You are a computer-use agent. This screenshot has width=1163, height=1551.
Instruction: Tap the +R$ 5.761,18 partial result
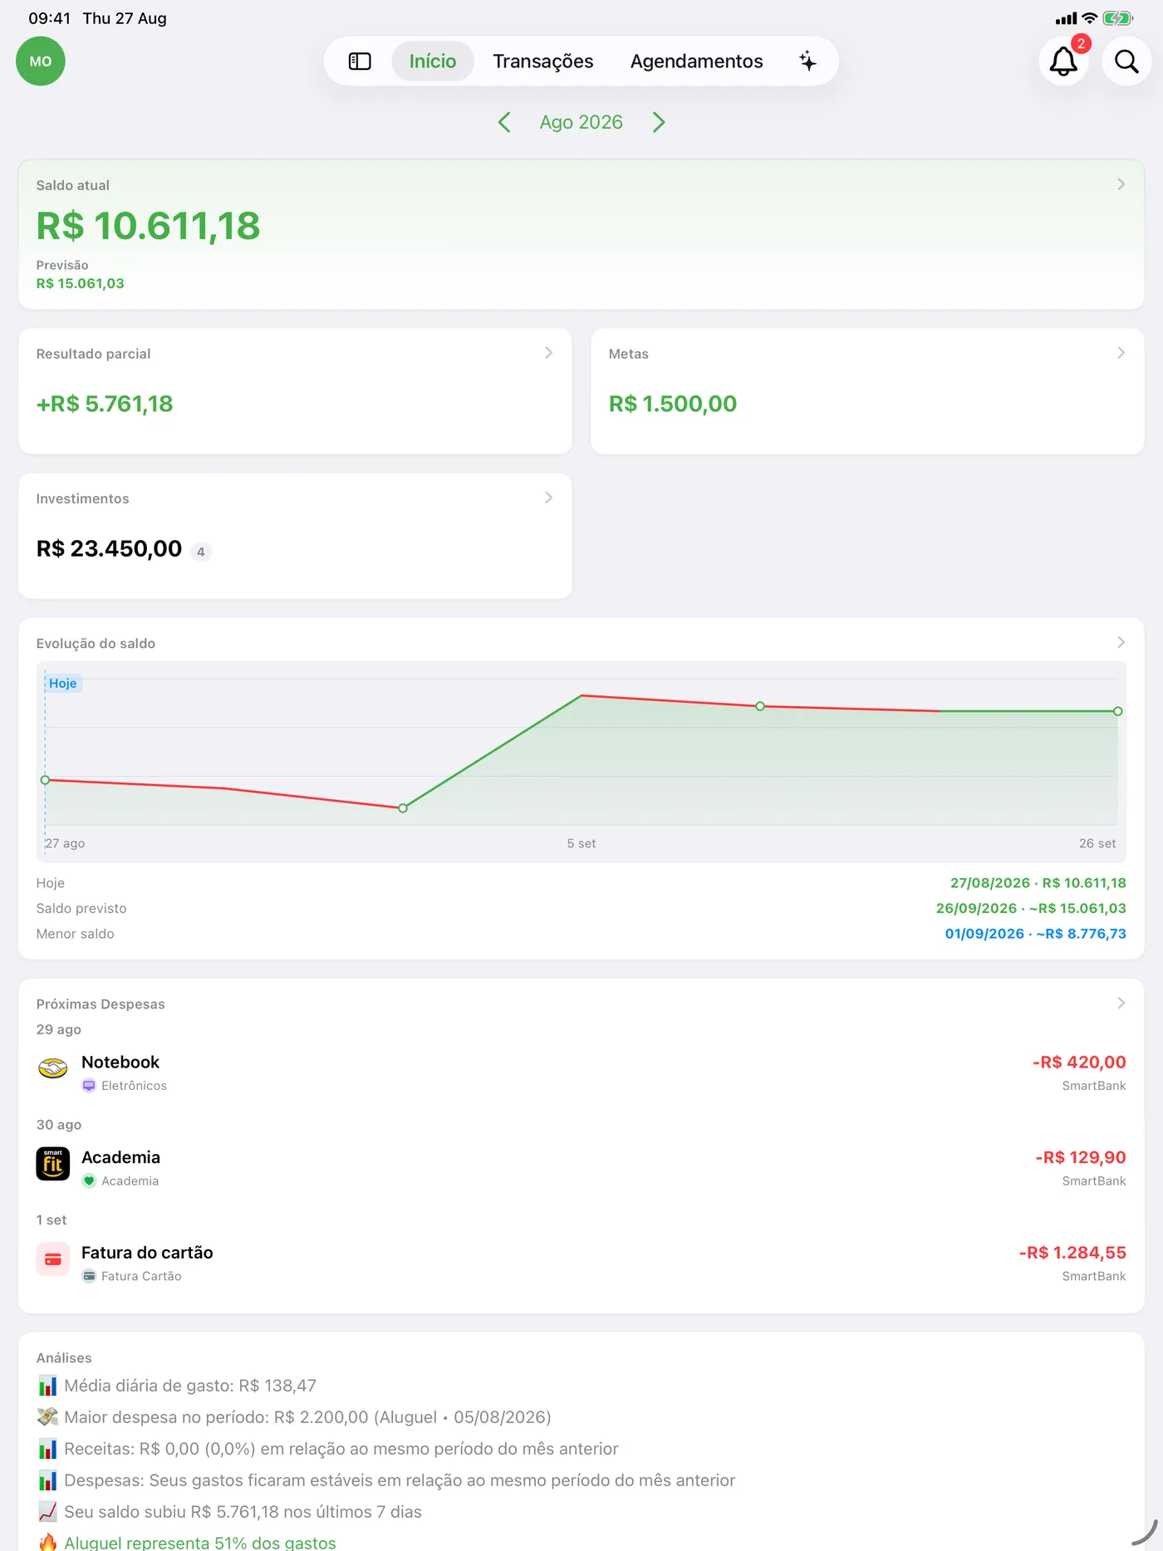point(105,404)
